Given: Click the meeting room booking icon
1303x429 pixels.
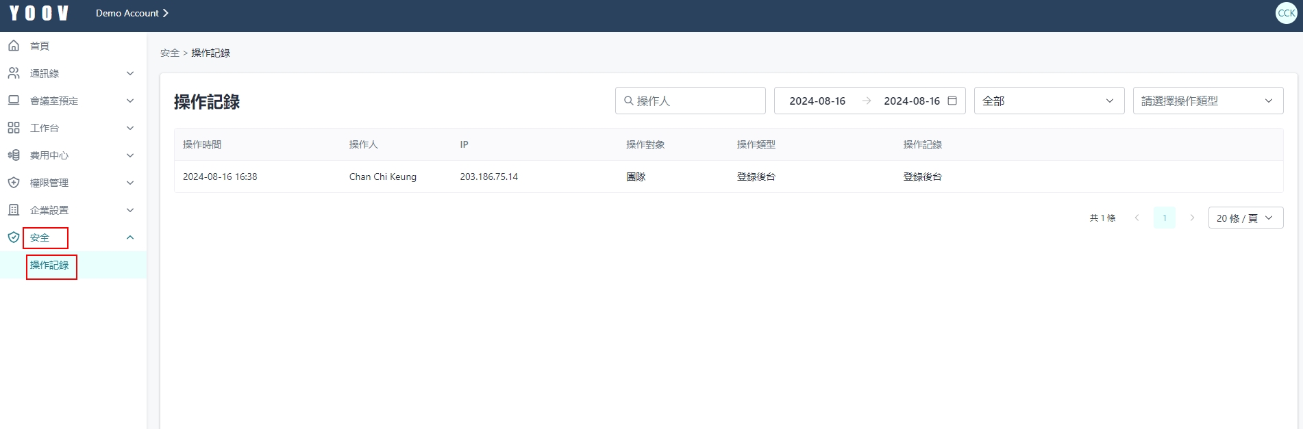Looking at the screenshot, I should click(x=14, y=101).
